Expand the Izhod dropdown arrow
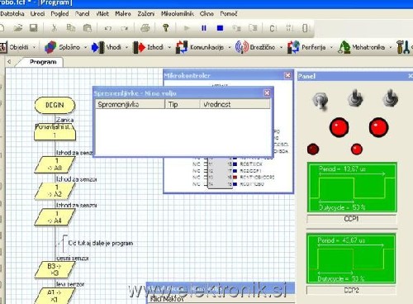Viewport: 413px width, 304px height. pos(169,47)
